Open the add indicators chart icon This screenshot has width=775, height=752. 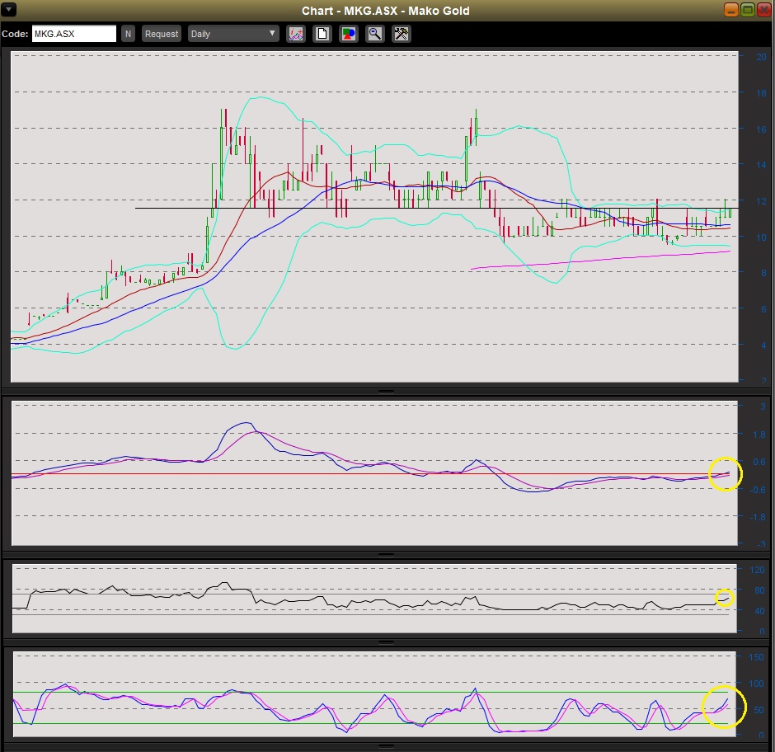click(x=296, y=34)
